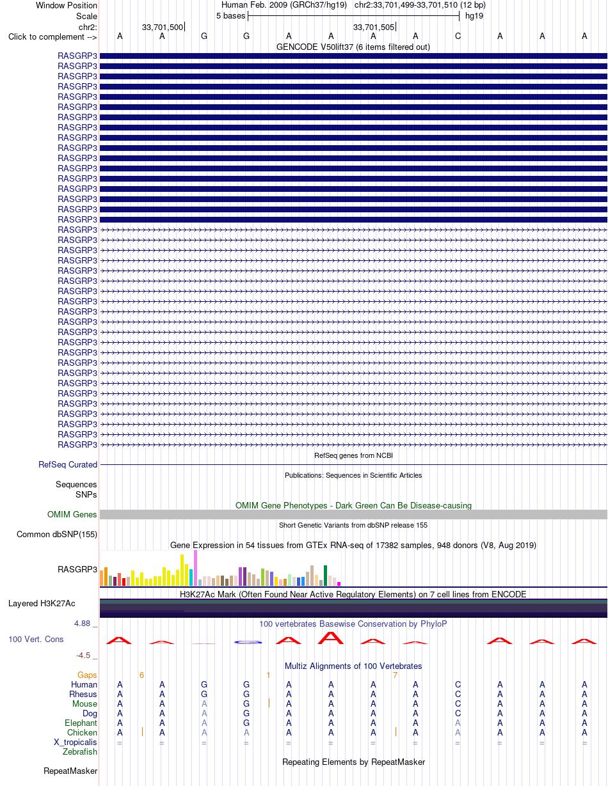Click the 'Layered H3K27Ac' track label
This screenshot has height=786, width=608.
pyautogui.click(x=42, y=603)
